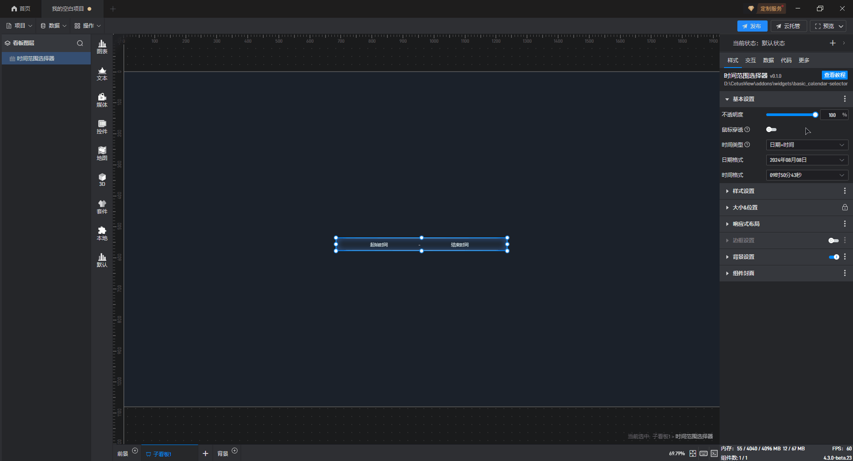Open the 媒体 media component category
The width and height of the screenshot is (853, 461).
[x=102, y=100]
